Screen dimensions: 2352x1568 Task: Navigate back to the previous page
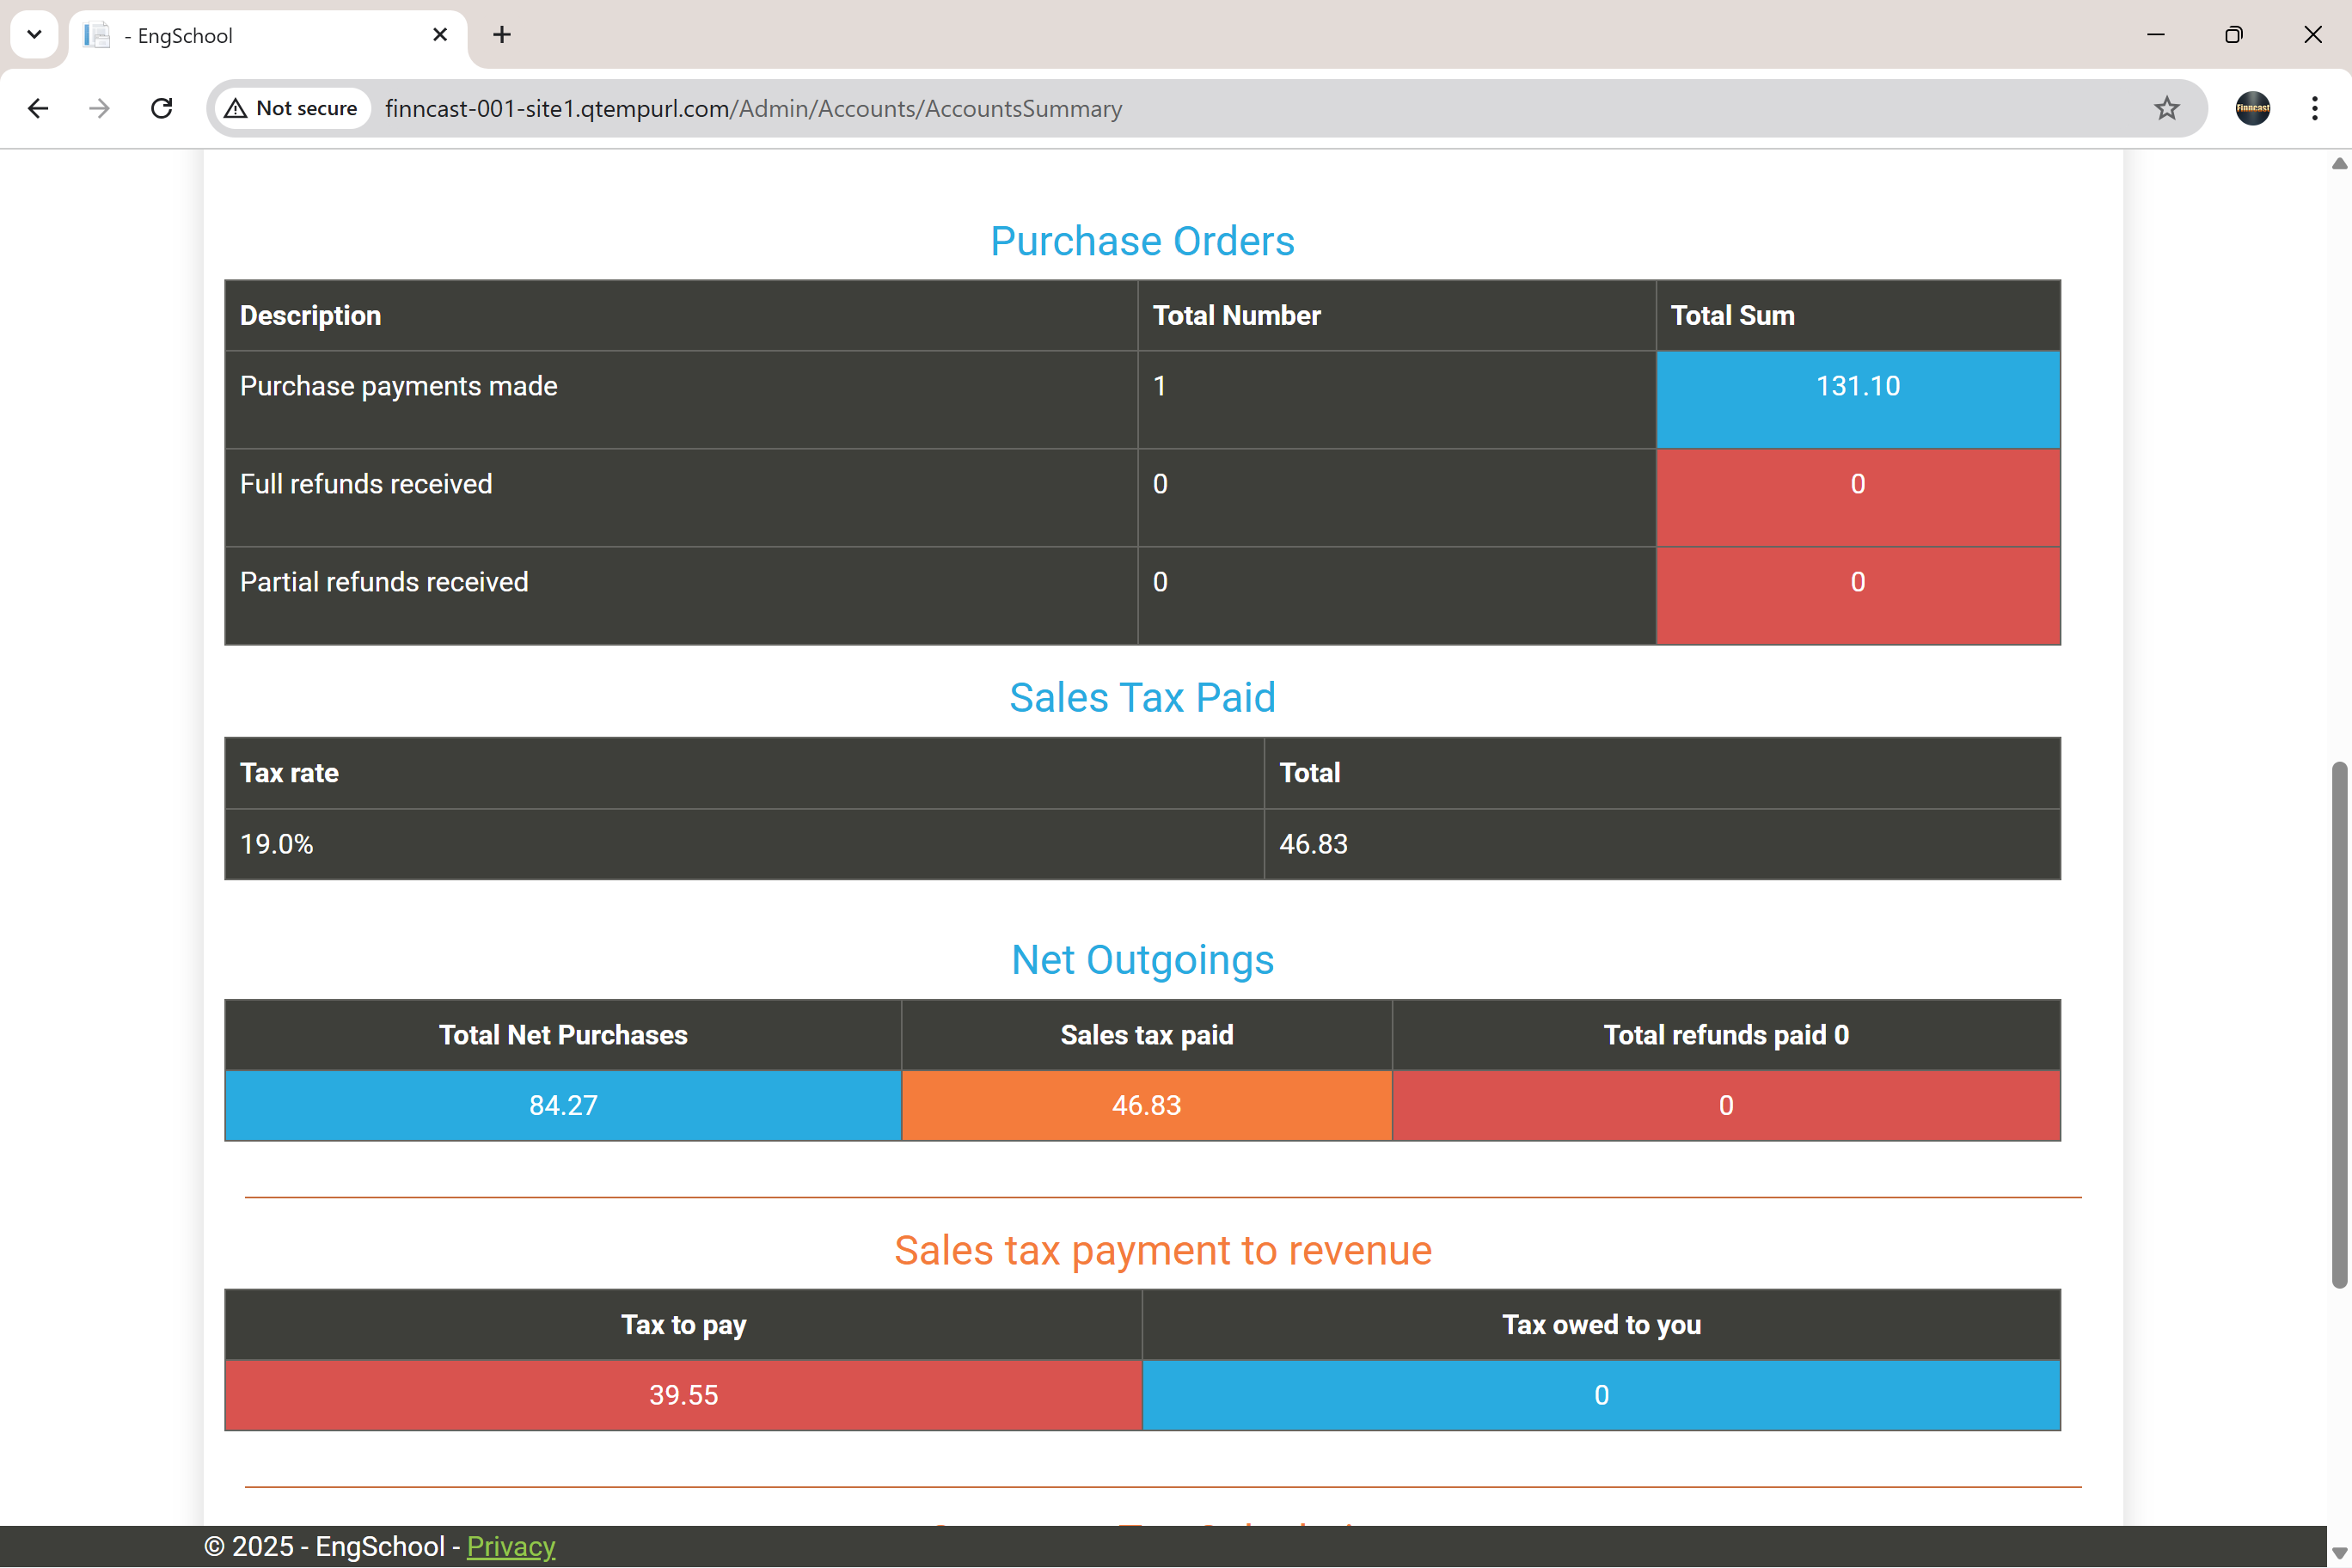pos(38,108)
